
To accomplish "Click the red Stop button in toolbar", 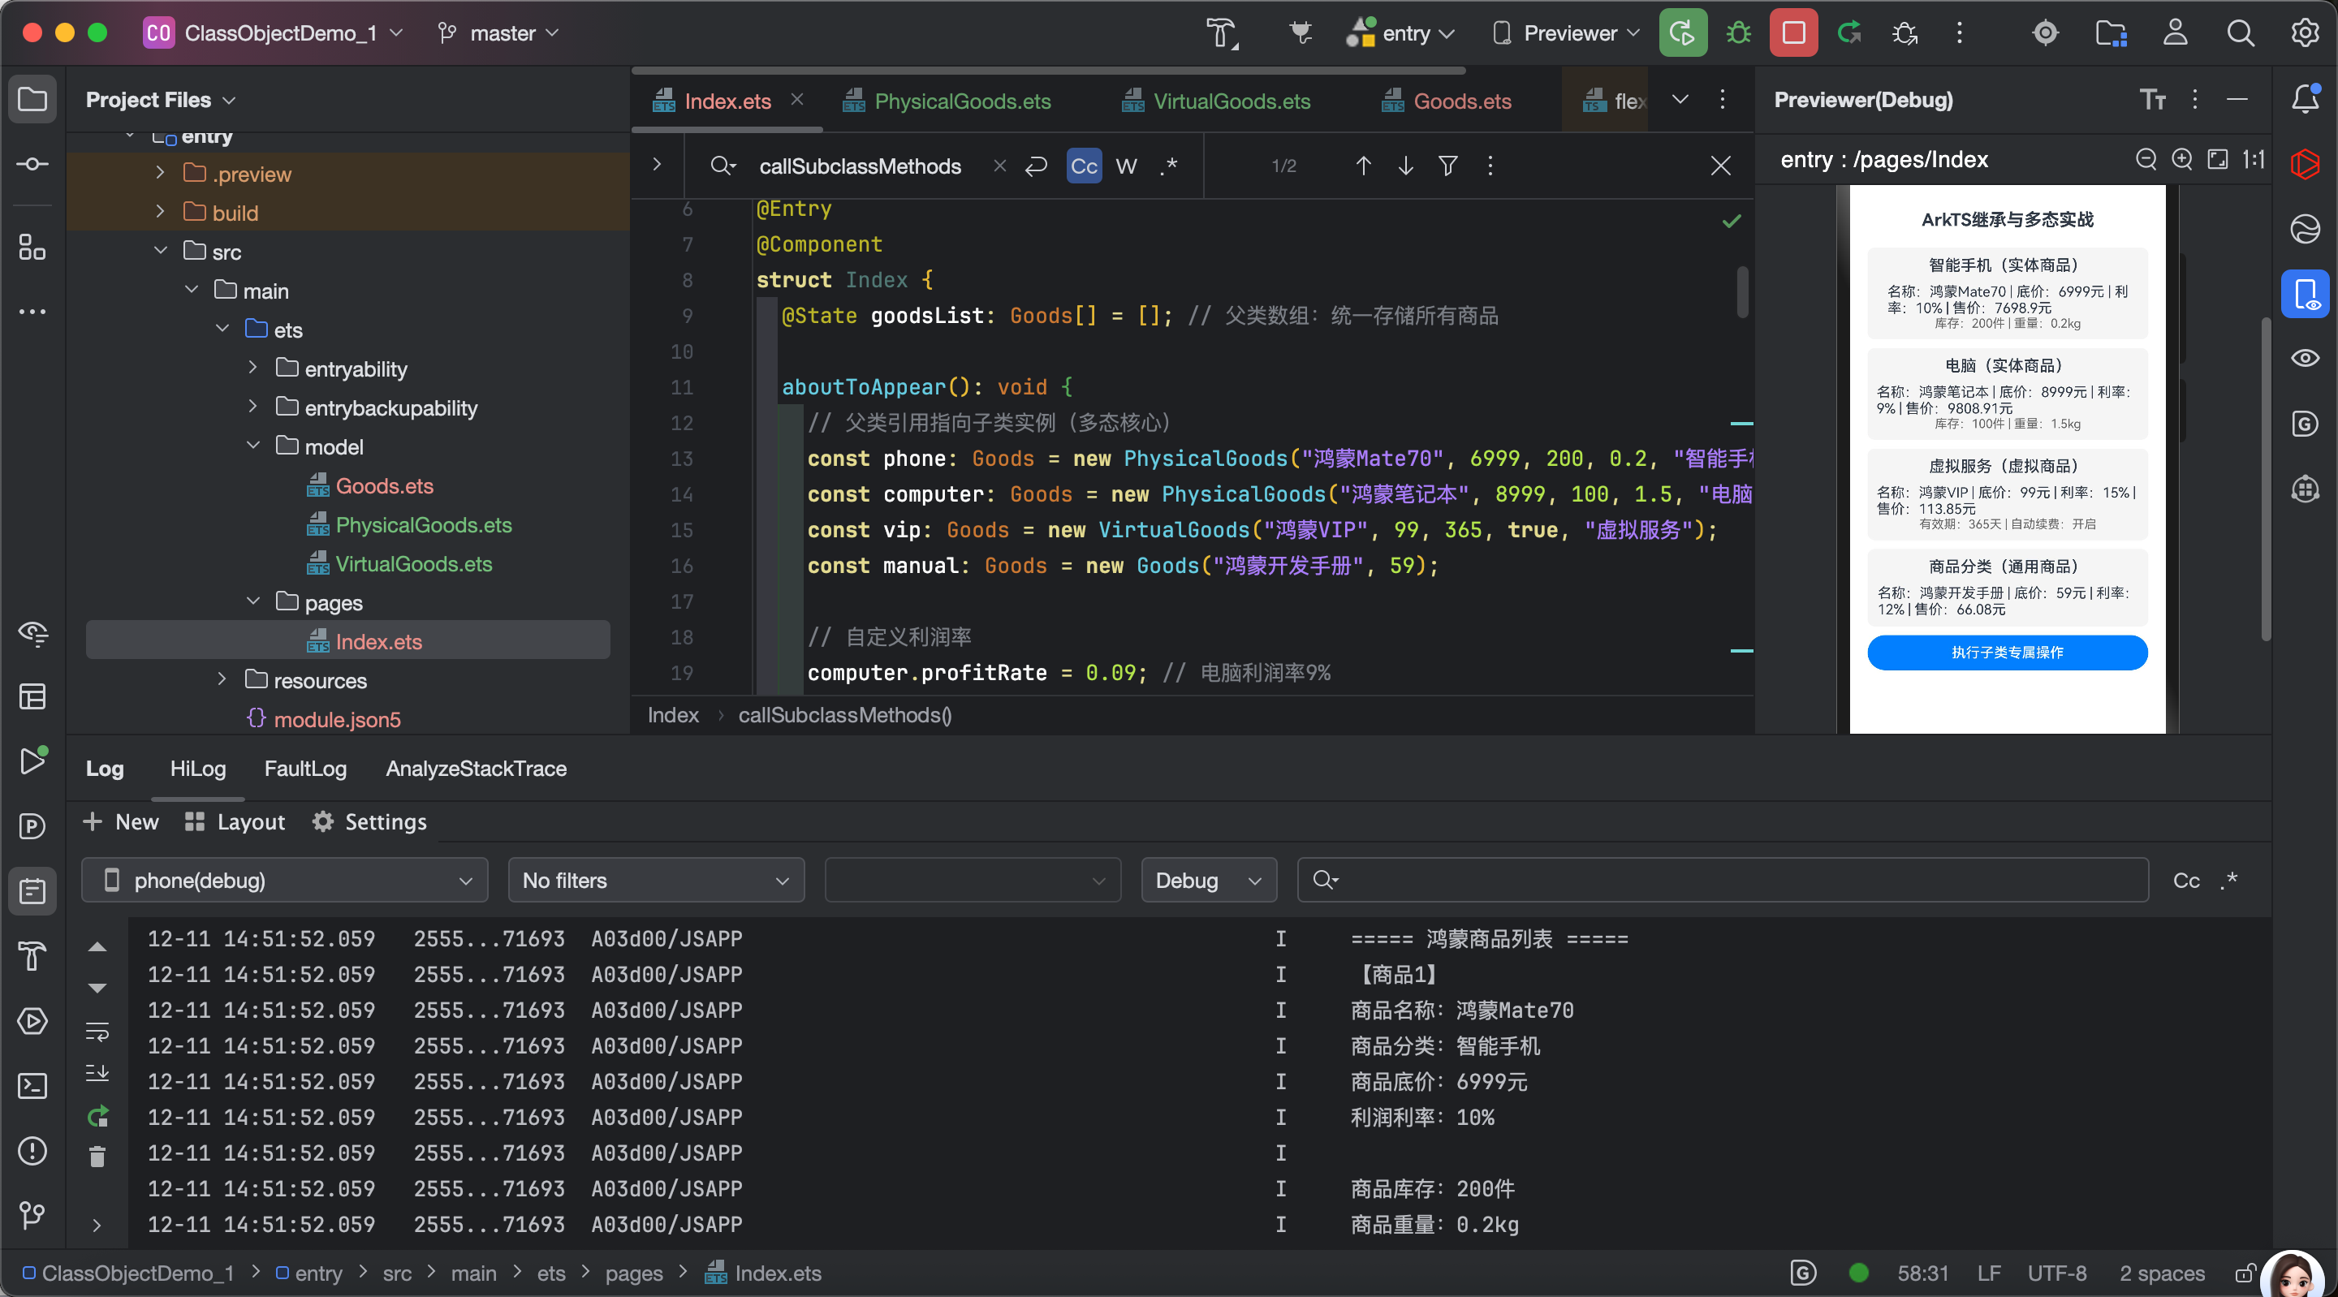I will (x=1792, y=33).
